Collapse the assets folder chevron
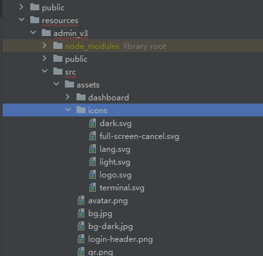 56,84
